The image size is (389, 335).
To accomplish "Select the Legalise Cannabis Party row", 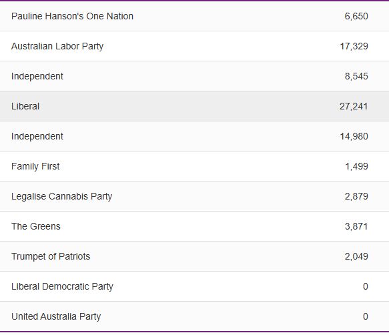I will pyautogui.click(x=195, y=196).
